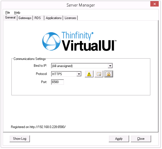Open the Licenses tab
This screenshot has height=149, width=162.
pos(71,18)
